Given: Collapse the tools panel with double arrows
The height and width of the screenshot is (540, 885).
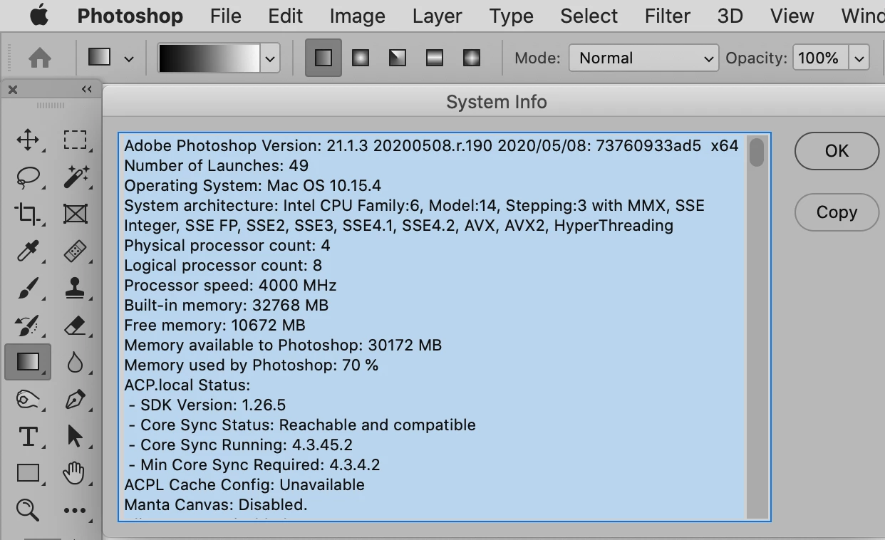Looking at the screenshot, I should (87, 89).
